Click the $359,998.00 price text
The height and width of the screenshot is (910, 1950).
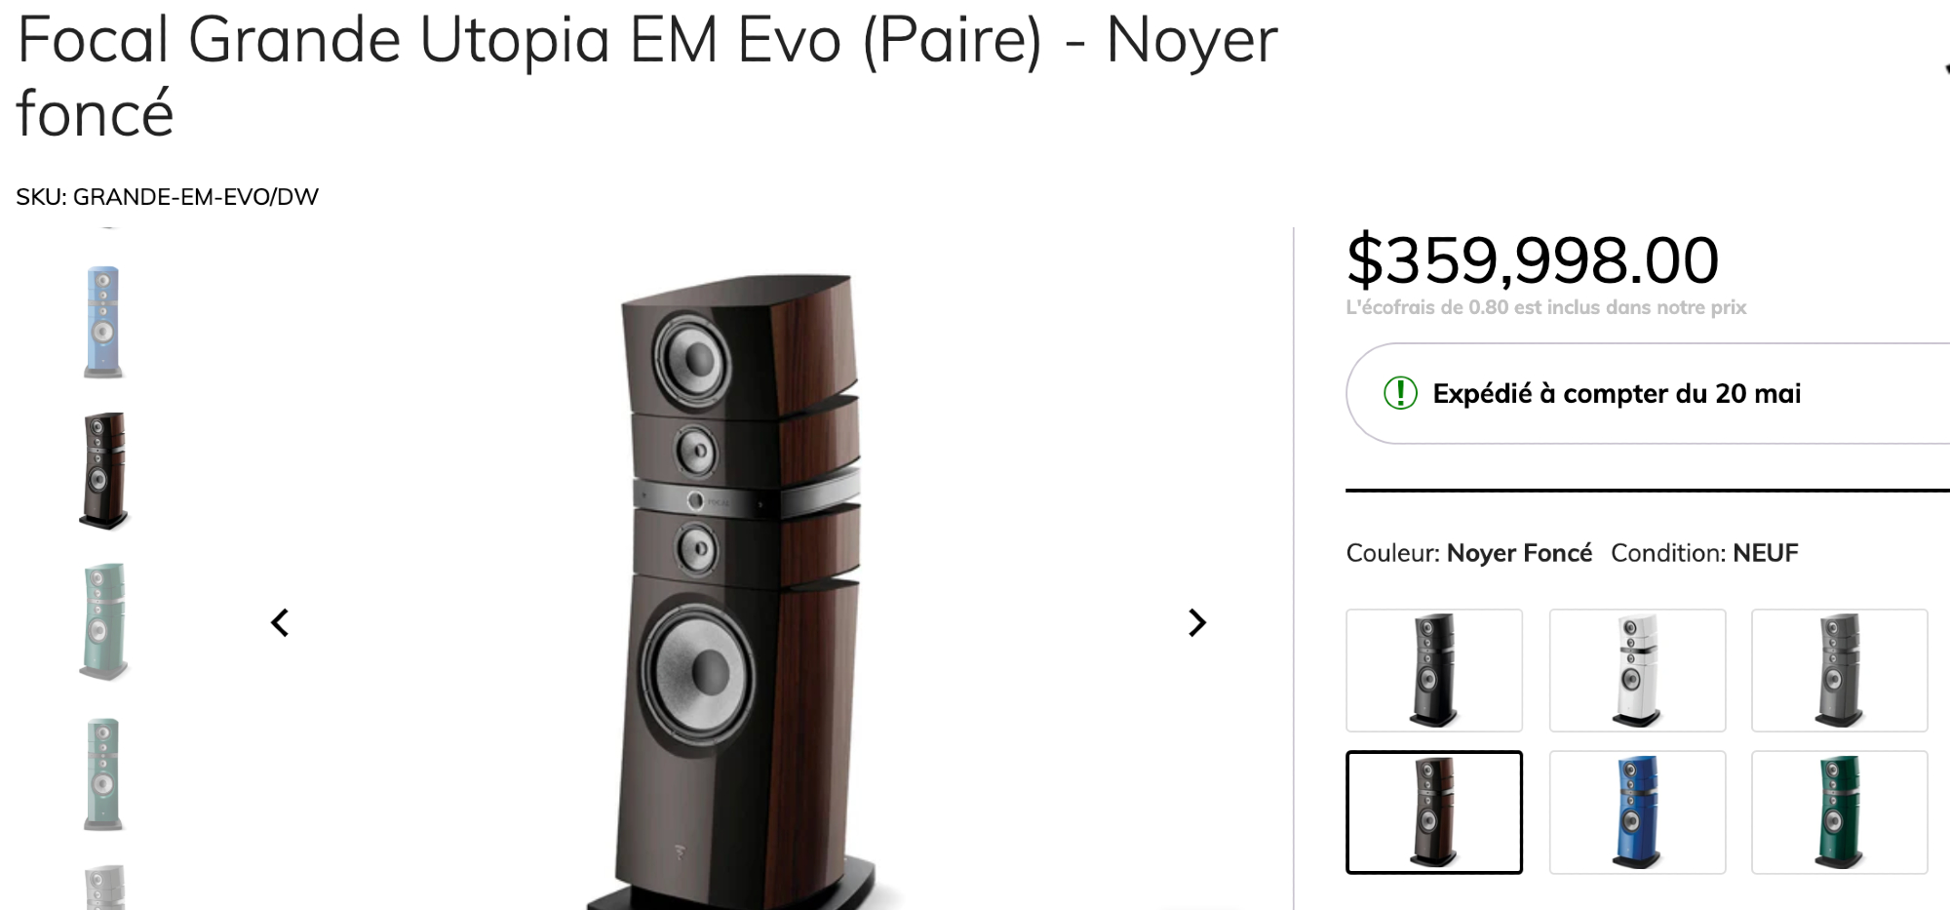(x=1532, y=260)
